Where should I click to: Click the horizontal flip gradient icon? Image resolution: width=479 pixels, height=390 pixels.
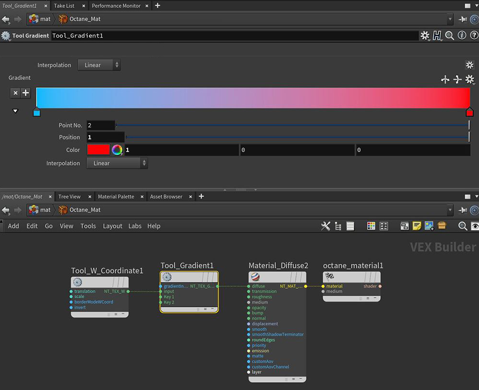tap(445, 80)
